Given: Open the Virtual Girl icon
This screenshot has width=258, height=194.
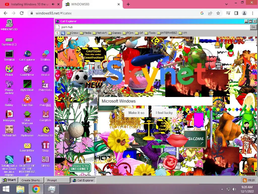Looking at the screenshot, I should (9, 131).
